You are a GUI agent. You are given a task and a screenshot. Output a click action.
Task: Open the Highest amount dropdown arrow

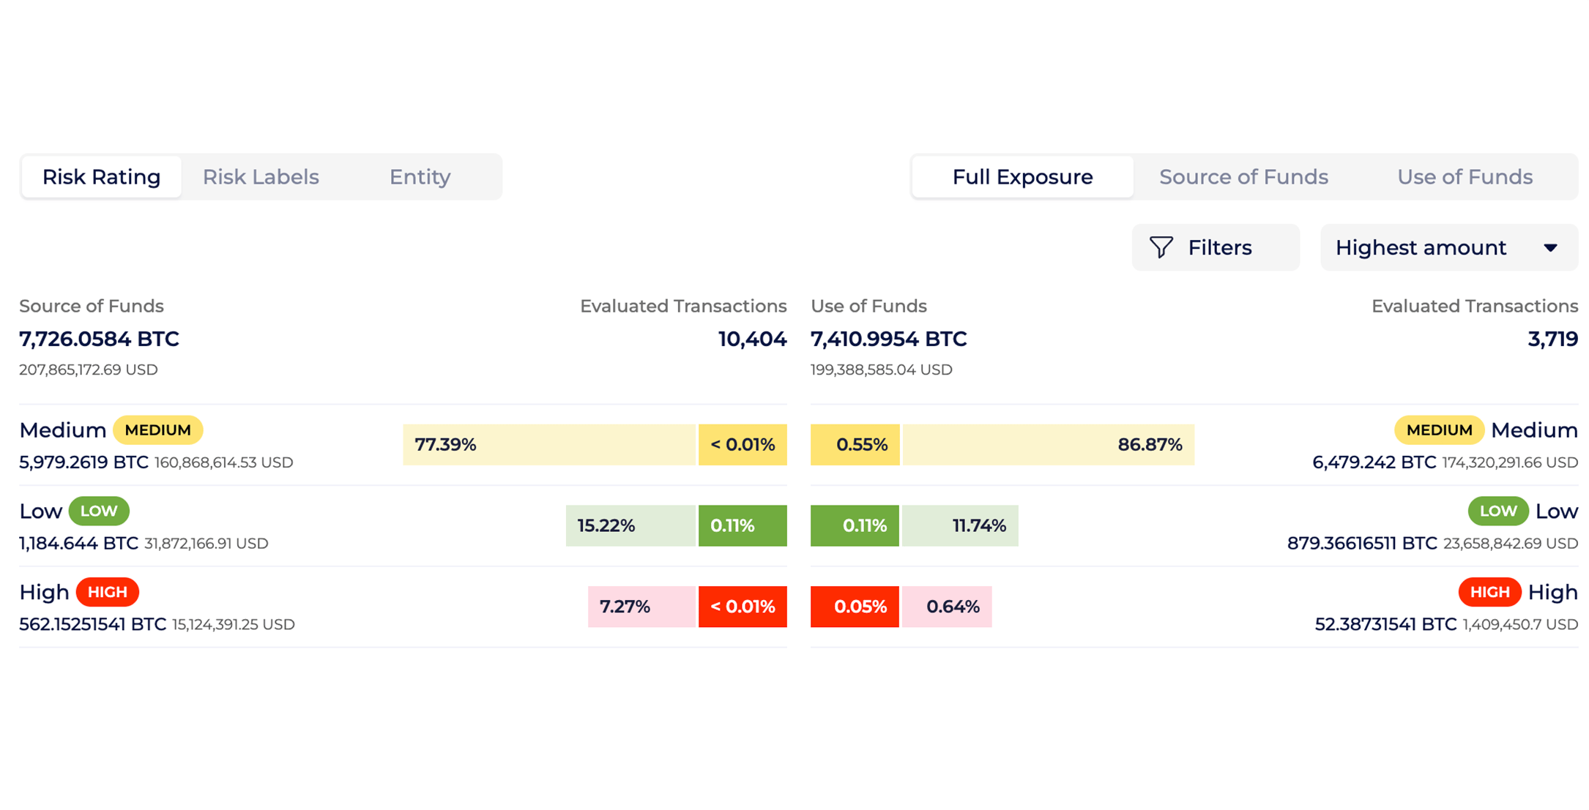tap(1552, 247)
